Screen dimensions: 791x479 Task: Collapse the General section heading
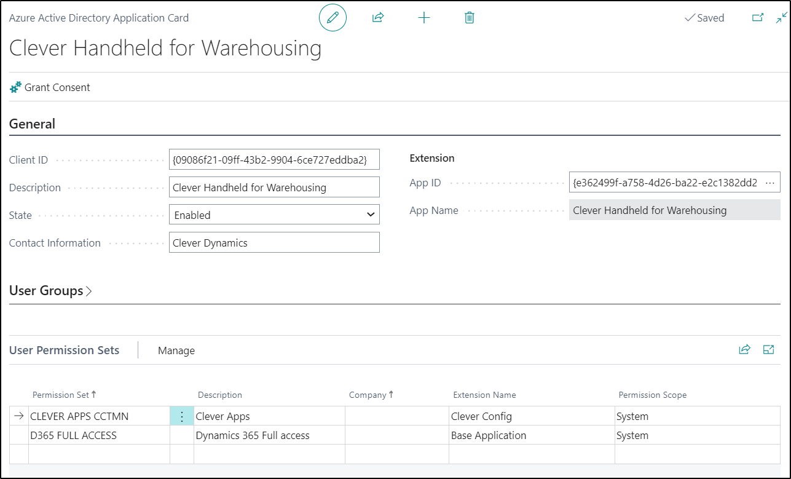[32, 124]
